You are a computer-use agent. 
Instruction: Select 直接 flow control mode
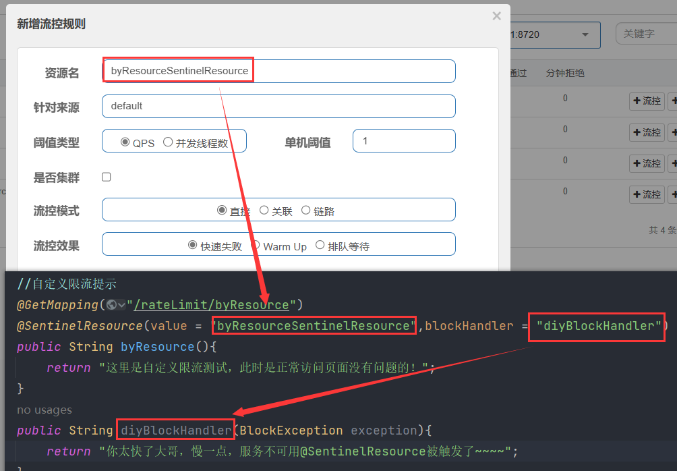[222, 210]
